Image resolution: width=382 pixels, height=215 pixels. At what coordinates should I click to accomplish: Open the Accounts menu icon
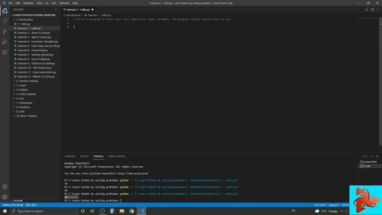(5, 187)
